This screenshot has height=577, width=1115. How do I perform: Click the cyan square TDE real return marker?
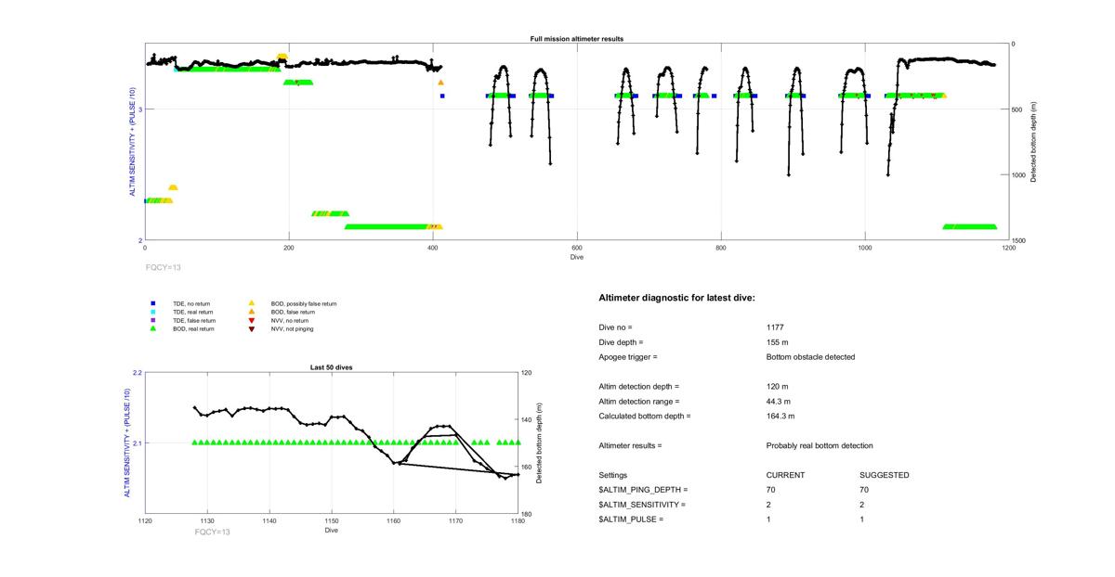[151, 312]
